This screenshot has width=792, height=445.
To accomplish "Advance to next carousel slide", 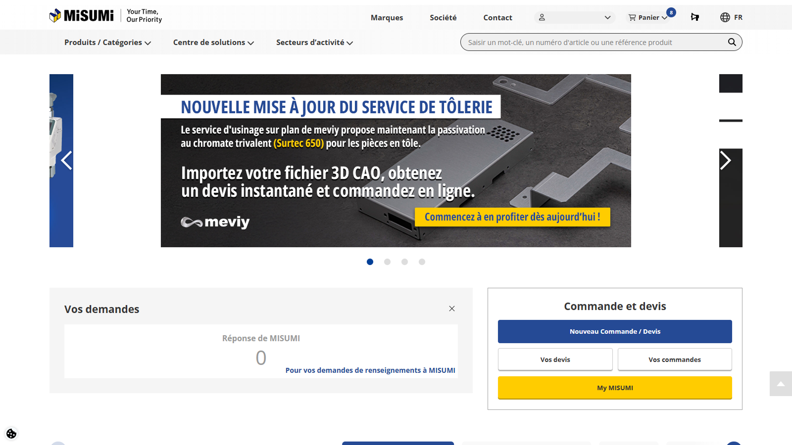I will coord(726,160).
